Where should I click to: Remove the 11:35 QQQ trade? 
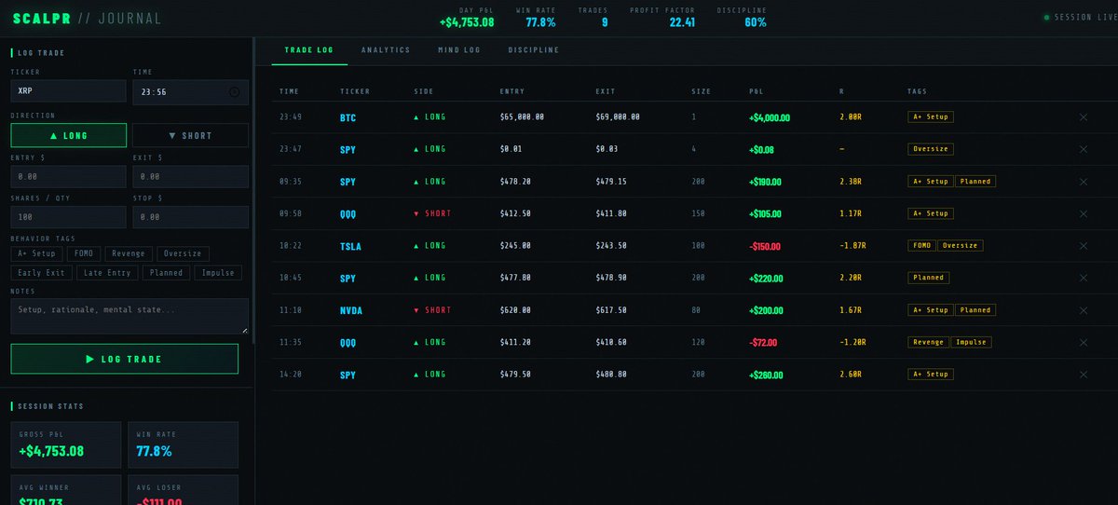(1083, 342)
